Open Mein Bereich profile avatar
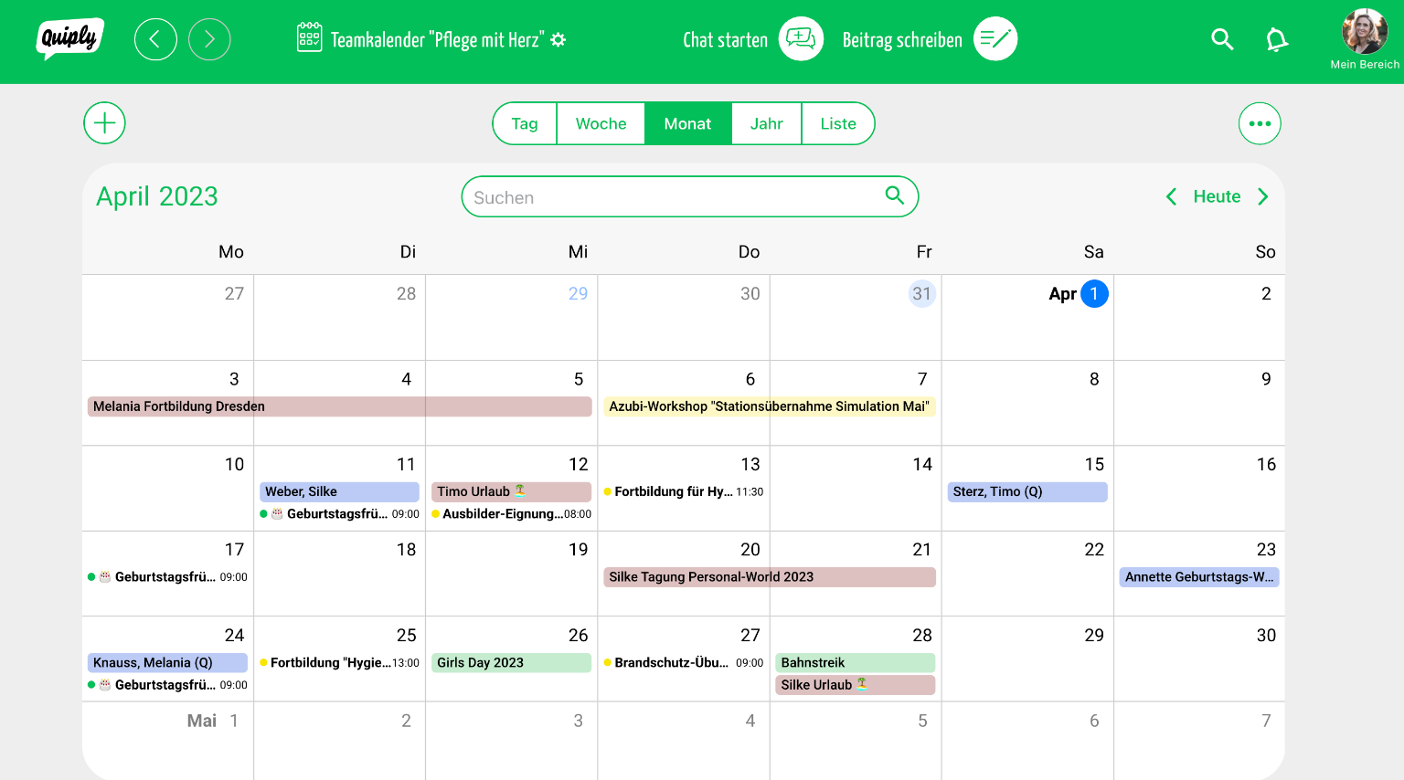The width and height of the screenshot is (1404, 780). pos(1364,32)
